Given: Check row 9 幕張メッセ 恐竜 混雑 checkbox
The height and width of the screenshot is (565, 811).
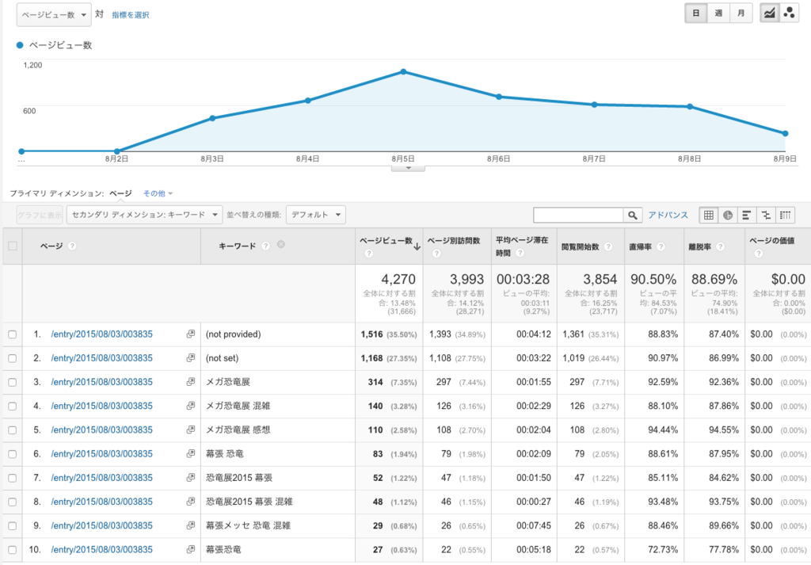Looking at the screenshot, I should pos(13,525).
